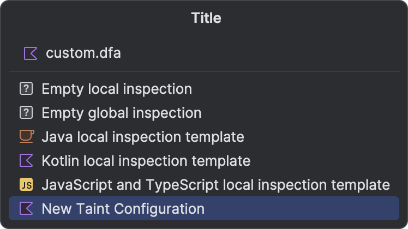408x229 pixels.
Task: Pick JavaScript and TypeScript local inspection template
Action: pos(204,184)
